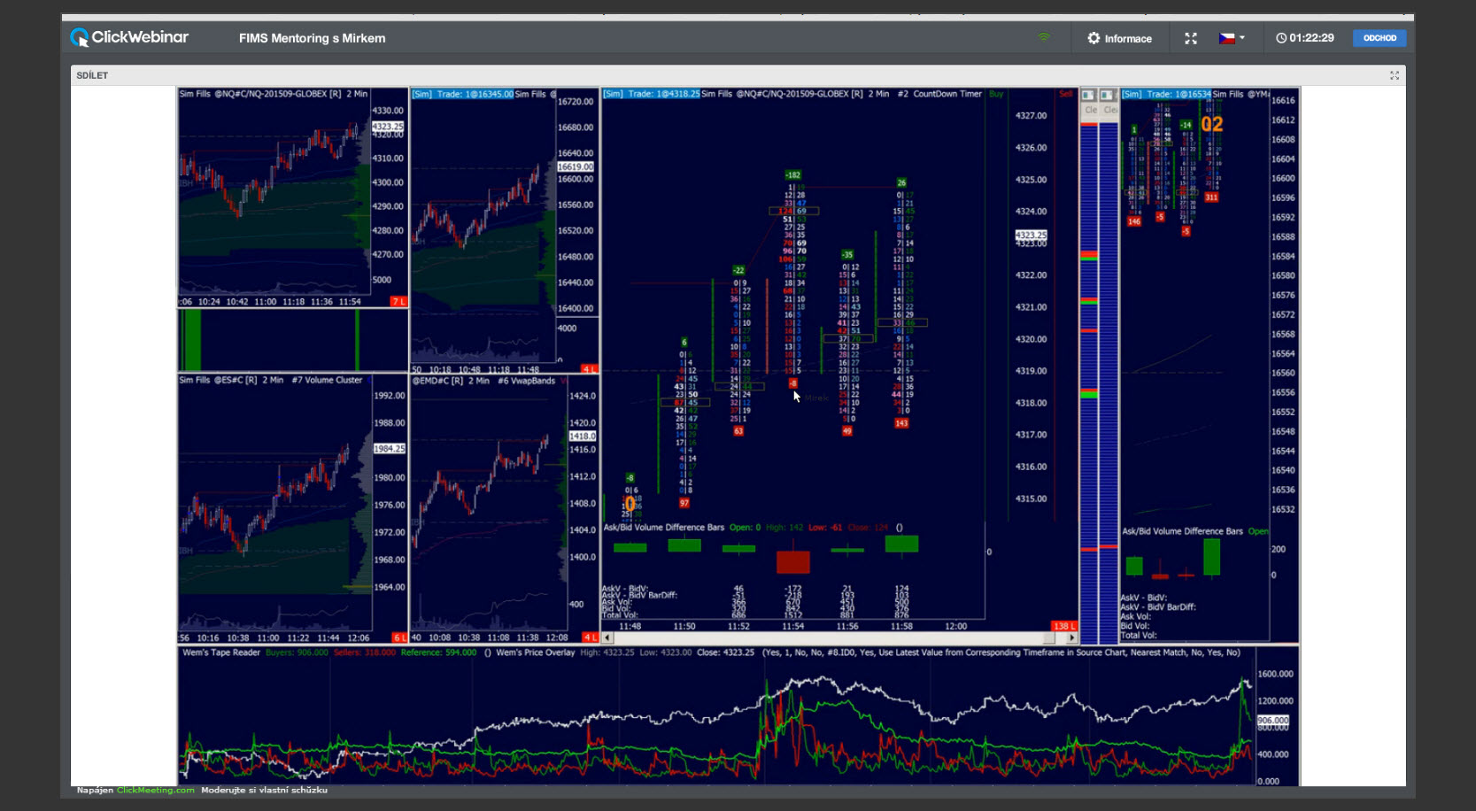
Task: Click the 'Wem's Tape Reader' label
Action: [221, 653]
